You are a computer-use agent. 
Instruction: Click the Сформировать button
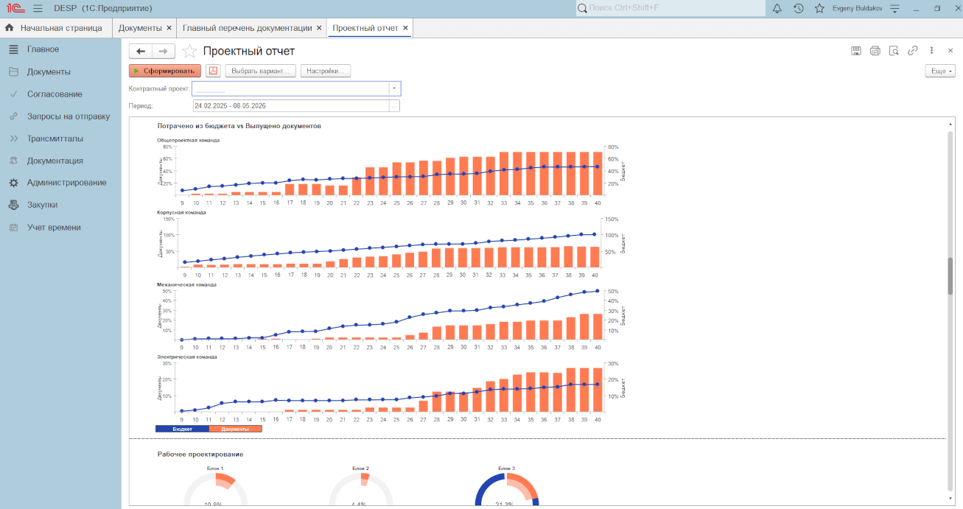[164, 71]
